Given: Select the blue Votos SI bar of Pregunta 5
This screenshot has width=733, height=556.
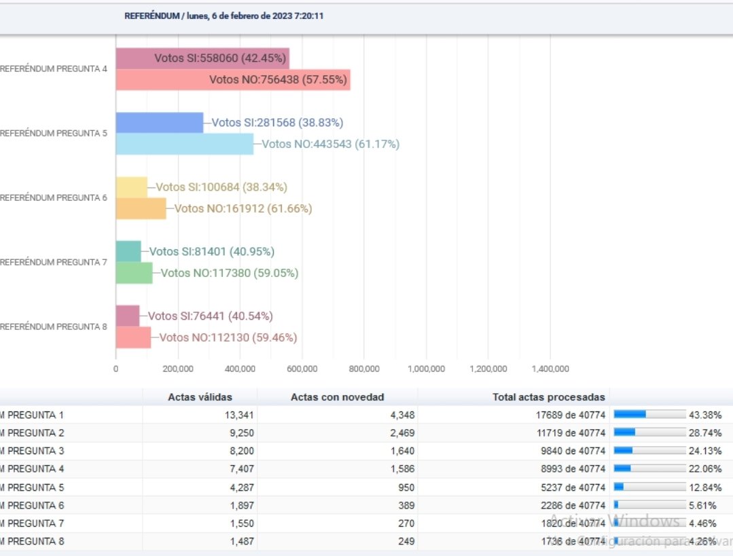Looking at the screenshot, I should click(x=160, y=123).
